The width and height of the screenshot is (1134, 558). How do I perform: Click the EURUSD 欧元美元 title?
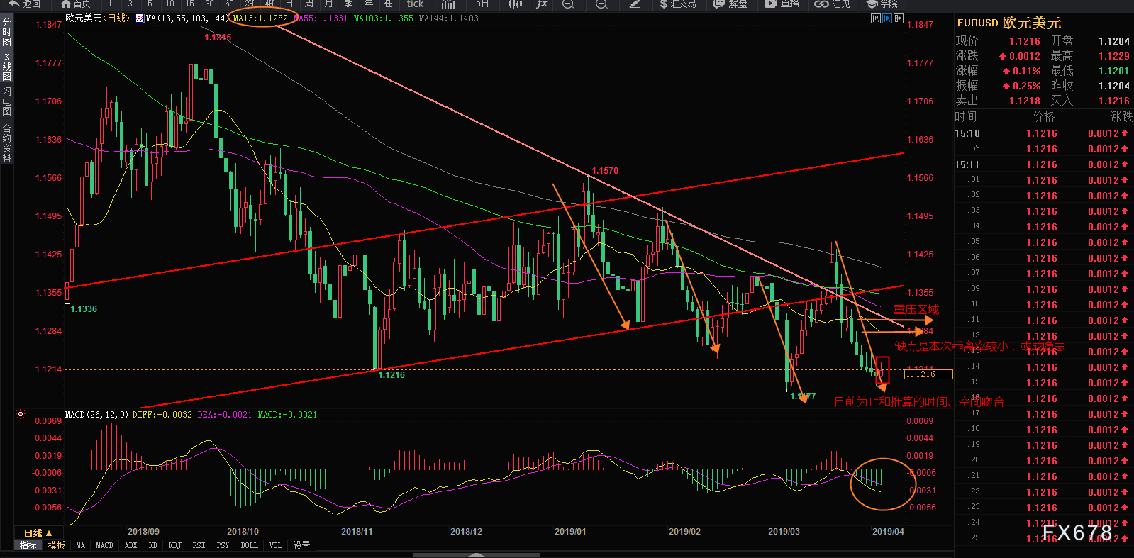(x=1009, y=23)
